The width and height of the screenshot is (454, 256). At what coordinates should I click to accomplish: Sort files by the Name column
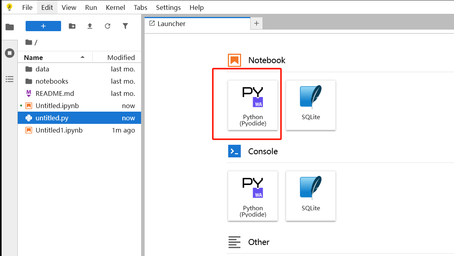click(x=33, y=58)
